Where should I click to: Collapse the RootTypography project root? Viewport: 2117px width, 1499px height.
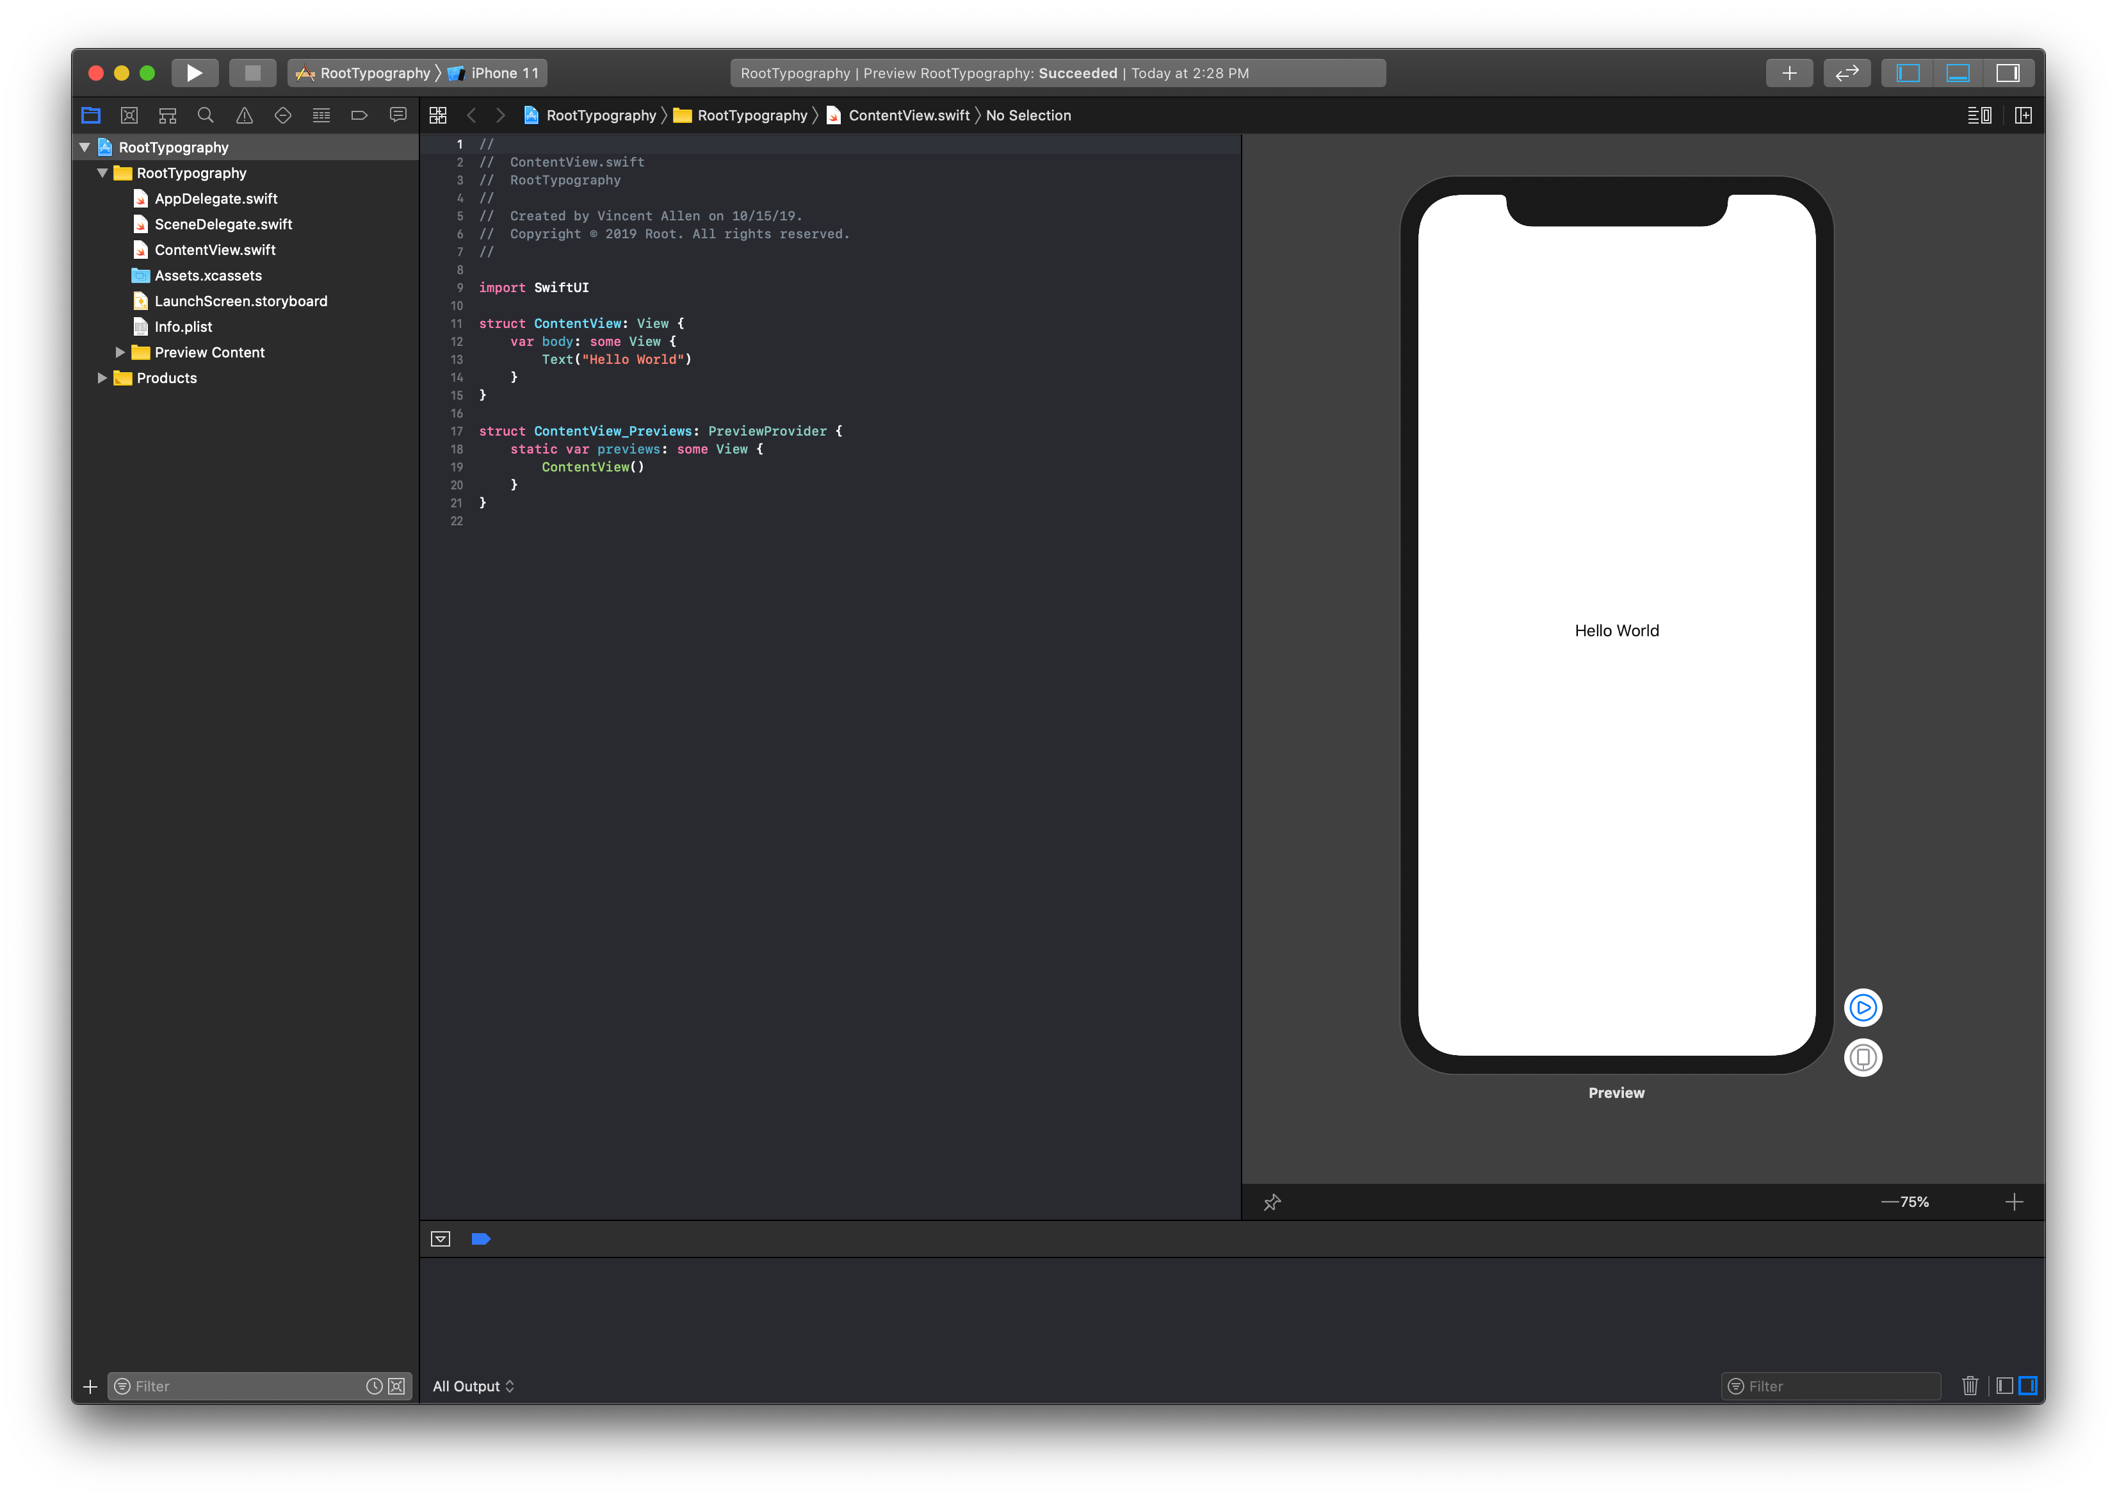[x=85, y=148]
